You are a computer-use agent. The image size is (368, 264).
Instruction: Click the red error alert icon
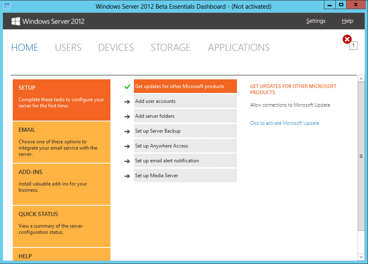point(347,39)
